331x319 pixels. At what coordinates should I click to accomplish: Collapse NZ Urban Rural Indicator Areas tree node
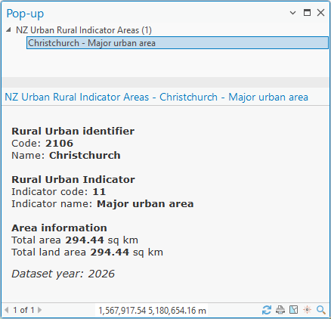[8, 30]
